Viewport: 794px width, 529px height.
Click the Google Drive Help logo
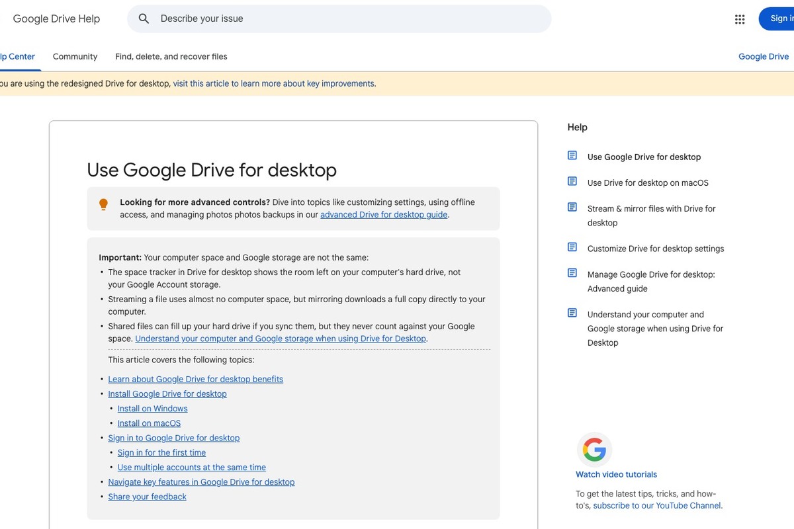pyautogui.click(x=56, y=19)
